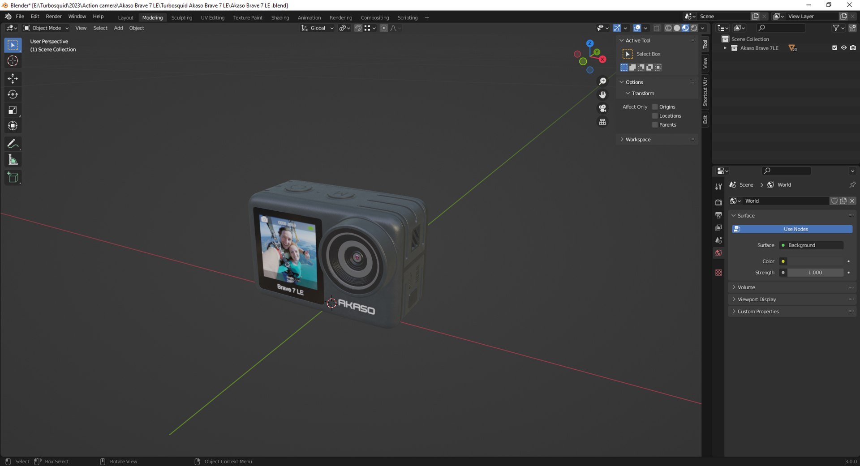Unlink World datablock with the X icon
860x466 pixels.
click(x=852, y=201)
